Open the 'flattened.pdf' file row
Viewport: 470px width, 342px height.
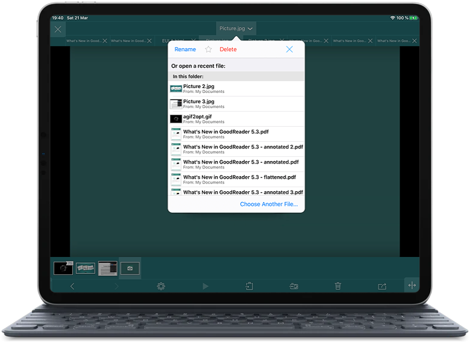236,179
